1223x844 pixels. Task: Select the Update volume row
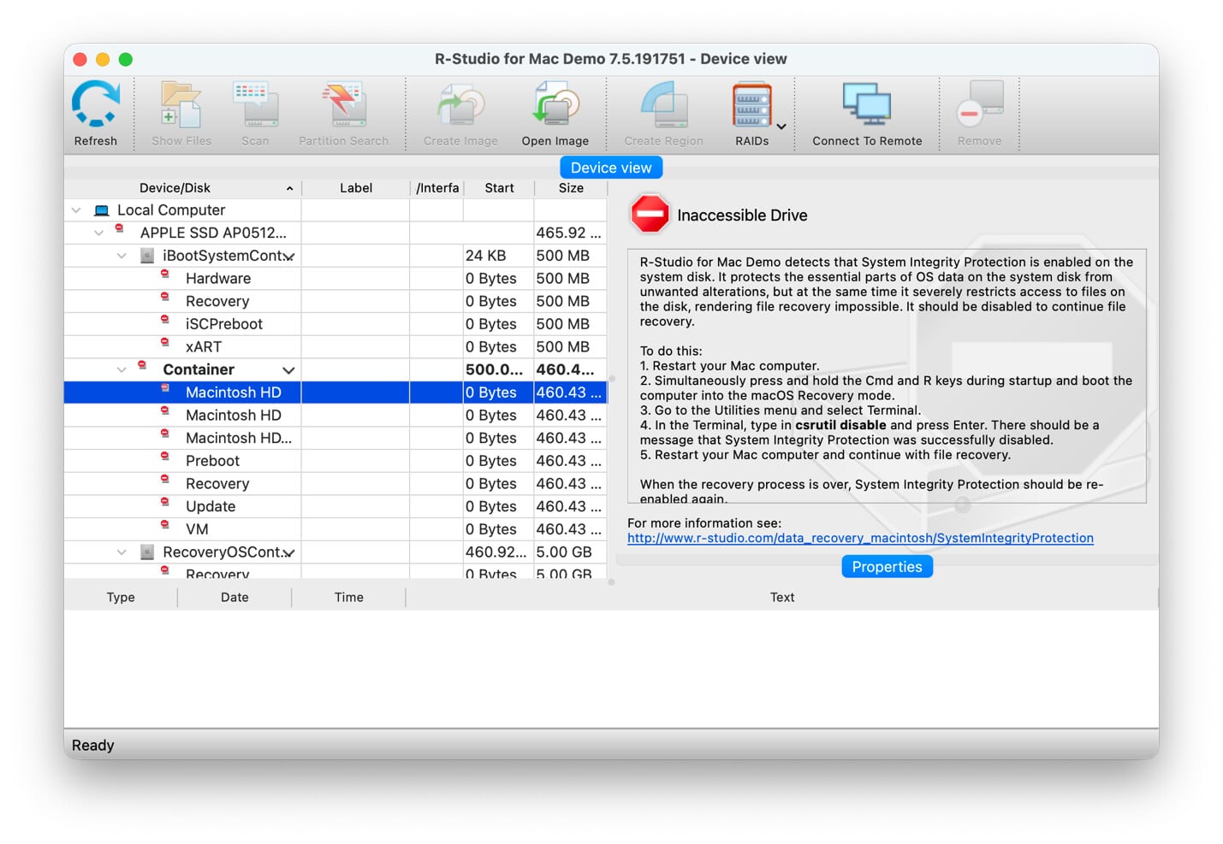pos(335,506)
